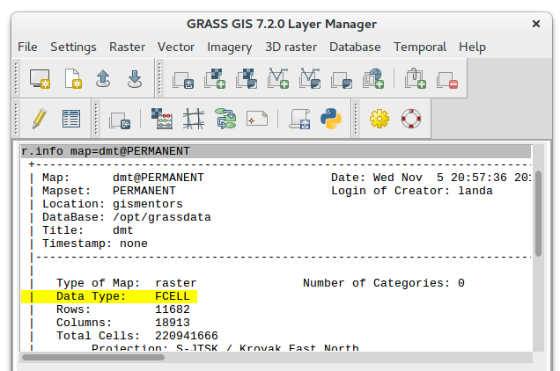
Task: Remove selected map layer icon
Action: click(x=447, y=80)
